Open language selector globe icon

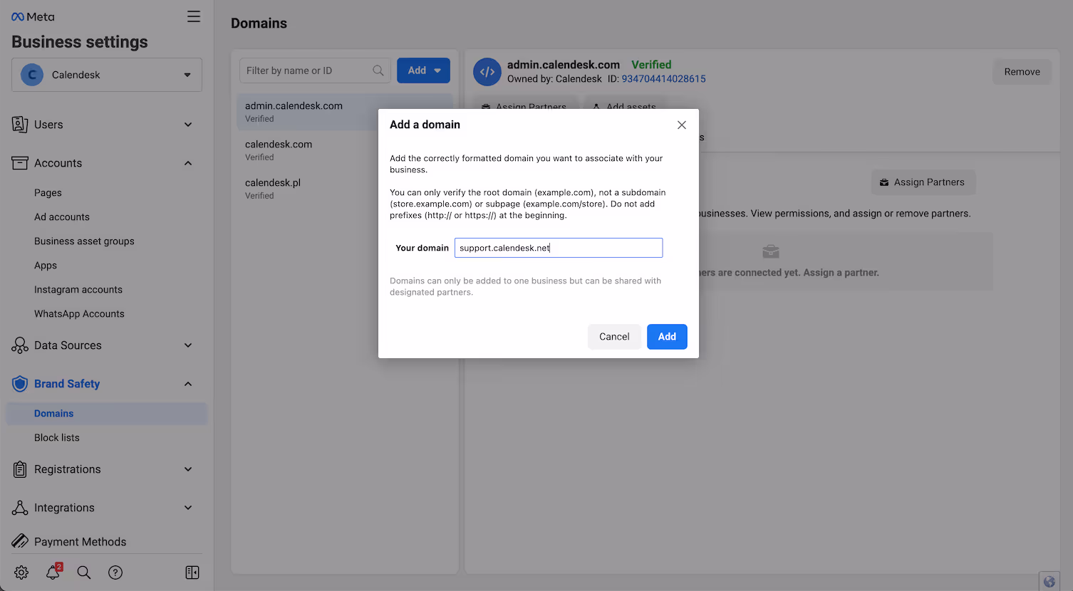coord(1049,581)
